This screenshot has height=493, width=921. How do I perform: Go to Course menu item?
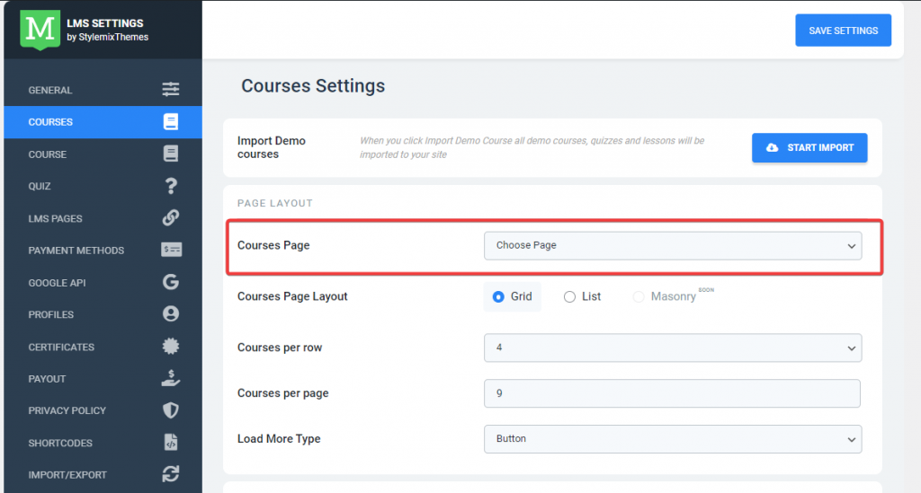click(x=103, y=154)
